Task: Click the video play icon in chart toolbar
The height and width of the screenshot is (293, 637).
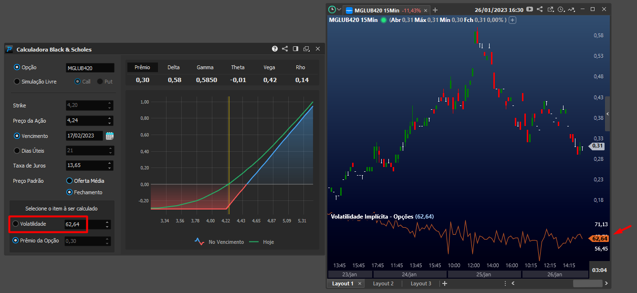Action: [529, 10]
